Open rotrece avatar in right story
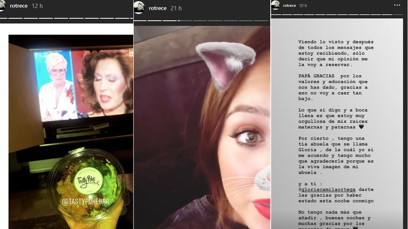The width and height of the screenshot is (408, 229). 275,5
